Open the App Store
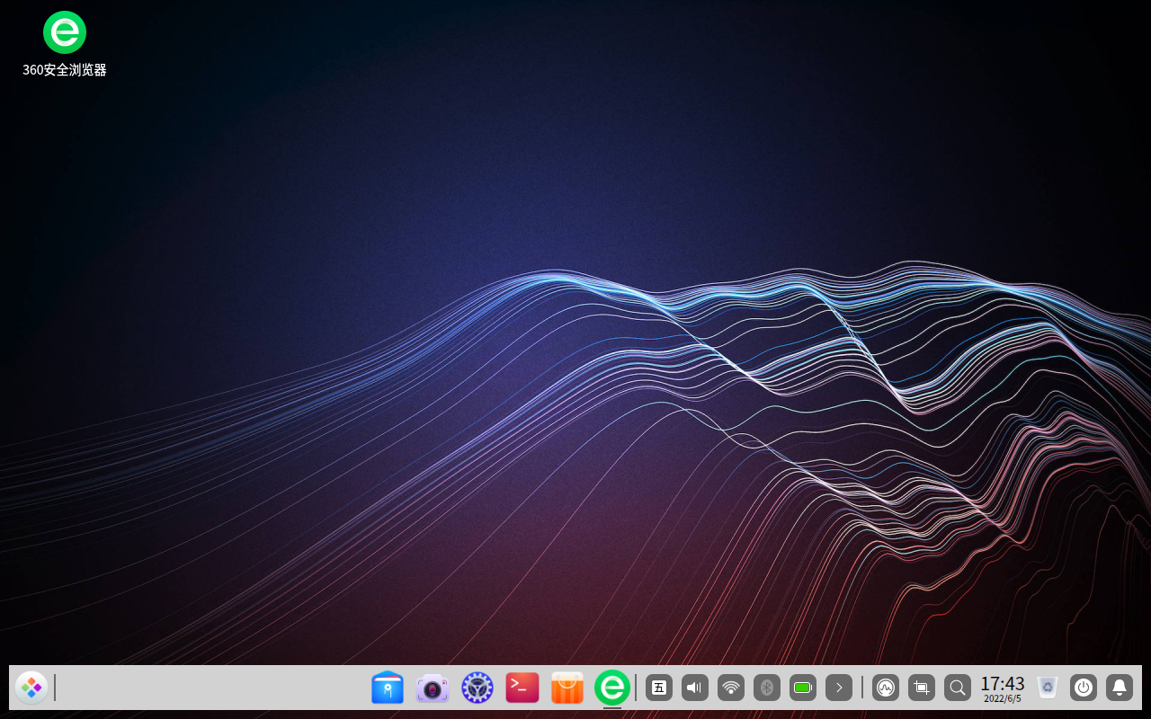The height and width of the screenshot is (719, 1151). (567, 688)
